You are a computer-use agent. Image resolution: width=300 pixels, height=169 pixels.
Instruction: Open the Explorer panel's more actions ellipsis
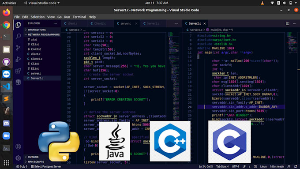[55, 23]
